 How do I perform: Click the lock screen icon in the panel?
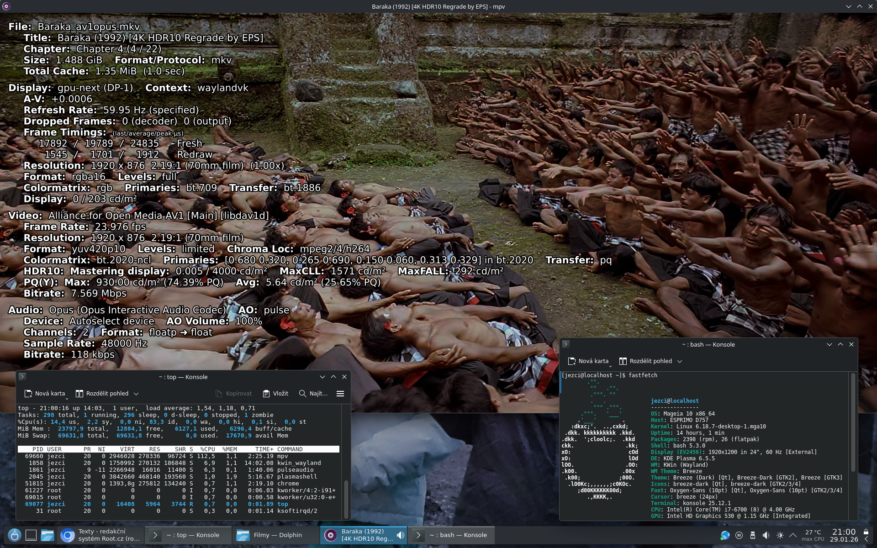coord(866,532)
